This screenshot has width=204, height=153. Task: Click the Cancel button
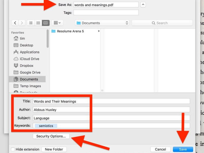pyautogui.click(x=161, y=149)
